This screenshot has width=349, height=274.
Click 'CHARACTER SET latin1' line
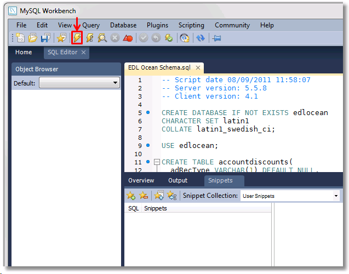click(x=205, y=121)
